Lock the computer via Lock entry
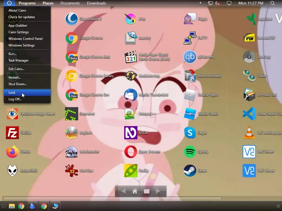 point(27,93)
